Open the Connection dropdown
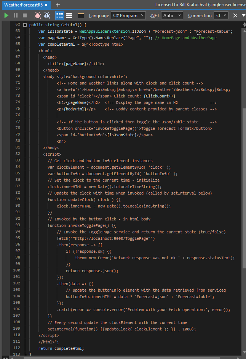246x359 pixels. pos(221,16)
